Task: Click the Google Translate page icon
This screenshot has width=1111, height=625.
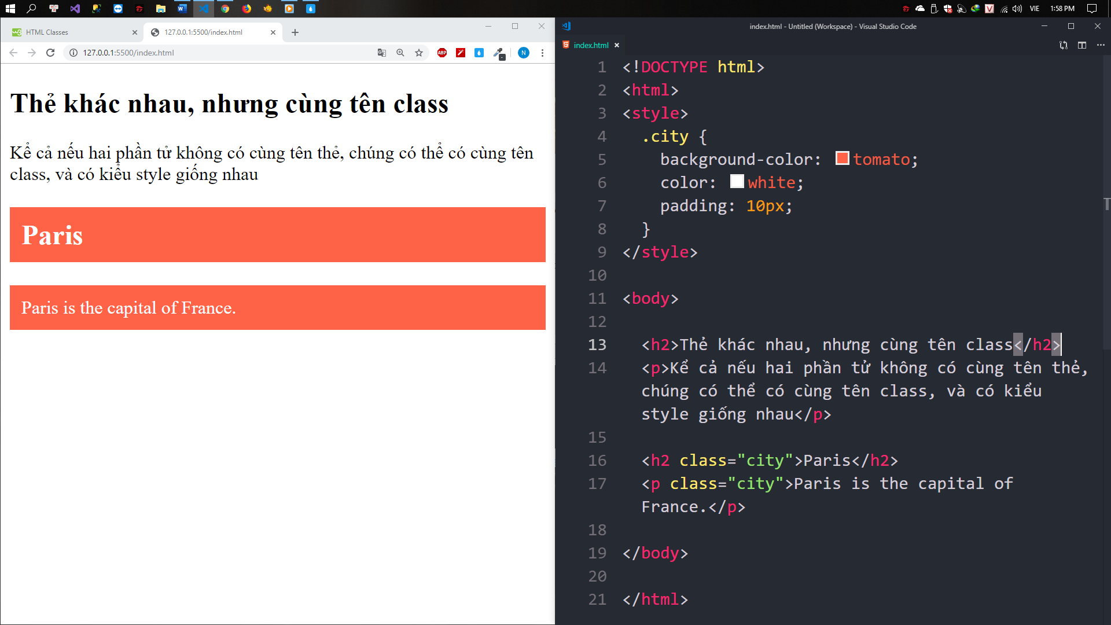Action: 382,53
